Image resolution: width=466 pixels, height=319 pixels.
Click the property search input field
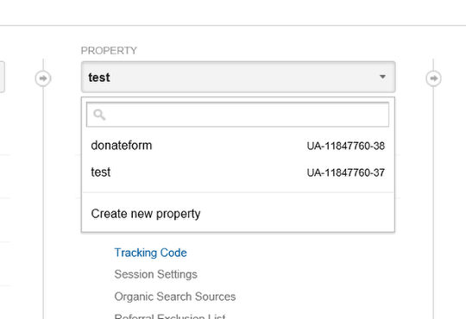(x=237, y=115)
